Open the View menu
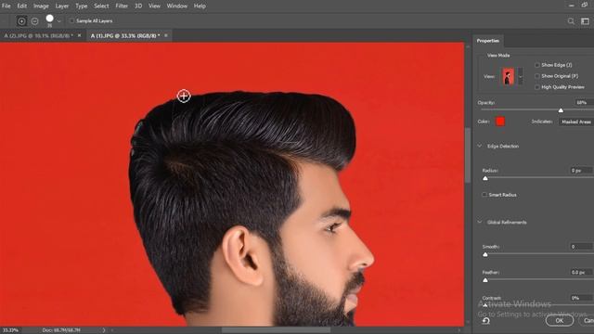The width and height of the screenshot is (594, 334). point(154,6)
